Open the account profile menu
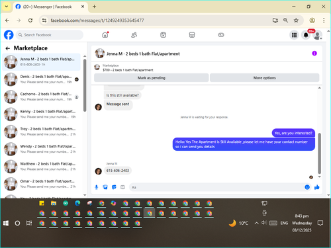Screen dimensions: 331x248 (x=318, y=35)
